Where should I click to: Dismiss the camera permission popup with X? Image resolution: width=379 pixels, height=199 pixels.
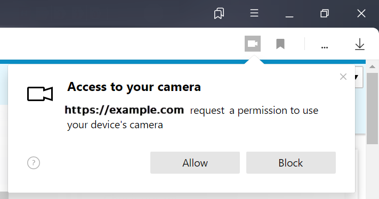(343, 77)
